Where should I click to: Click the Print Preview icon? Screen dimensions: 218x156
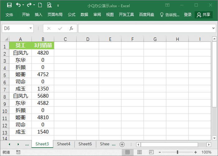[49, 5]
